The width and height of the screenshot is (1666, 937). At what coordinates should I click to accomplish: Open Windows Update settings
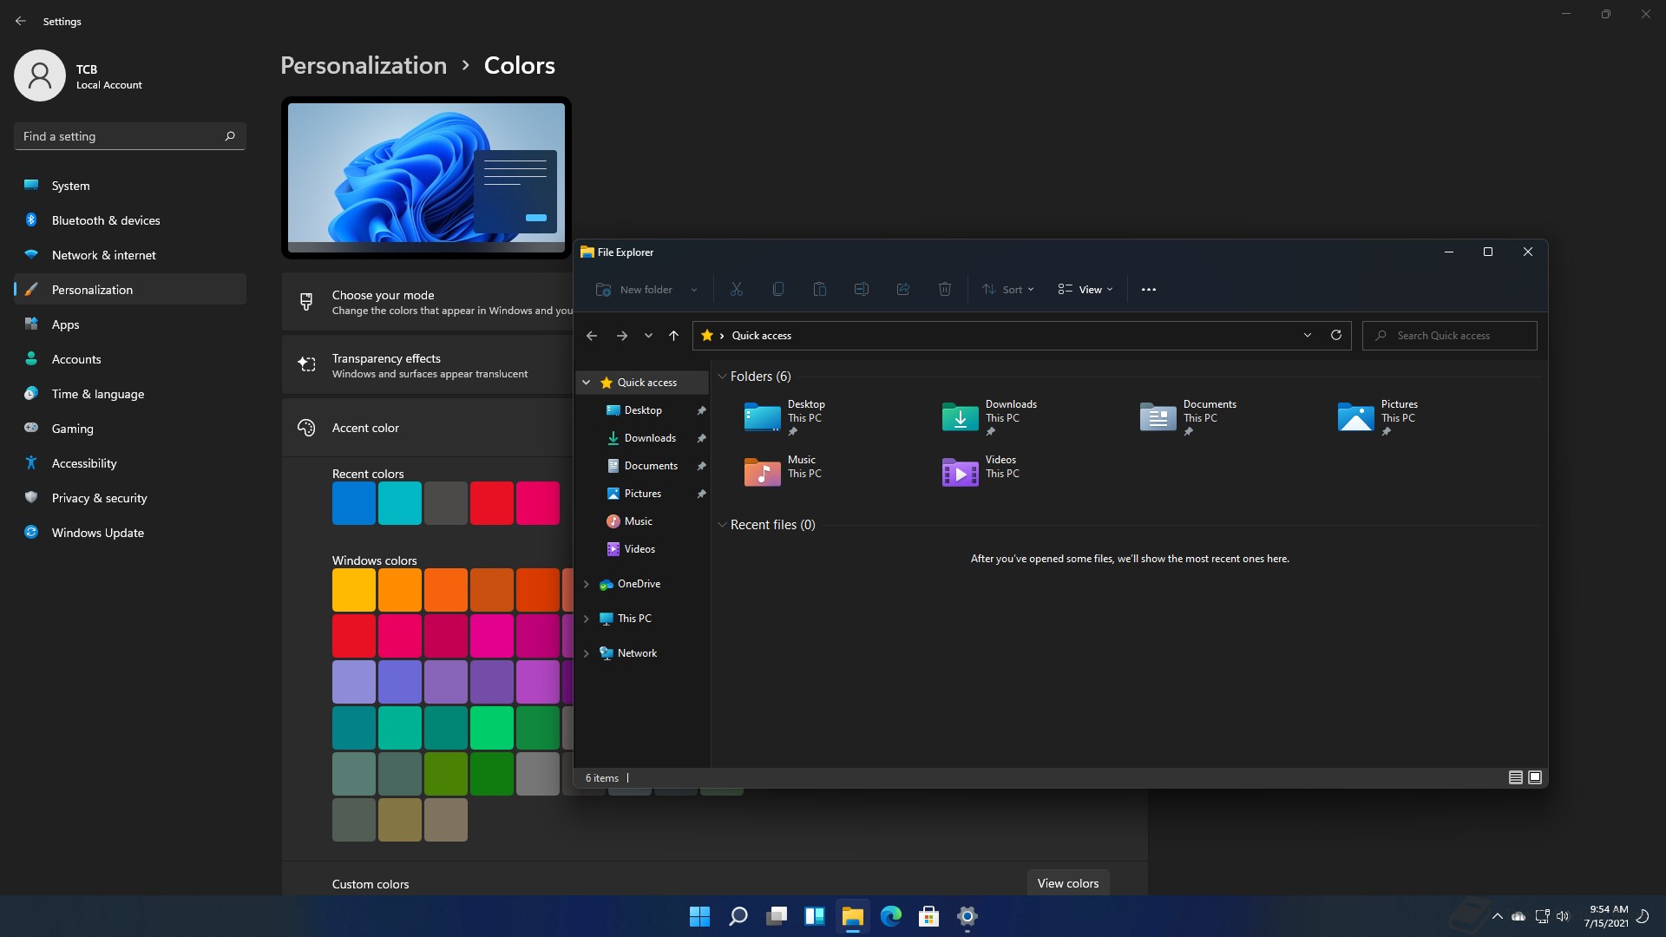[130, 533]
